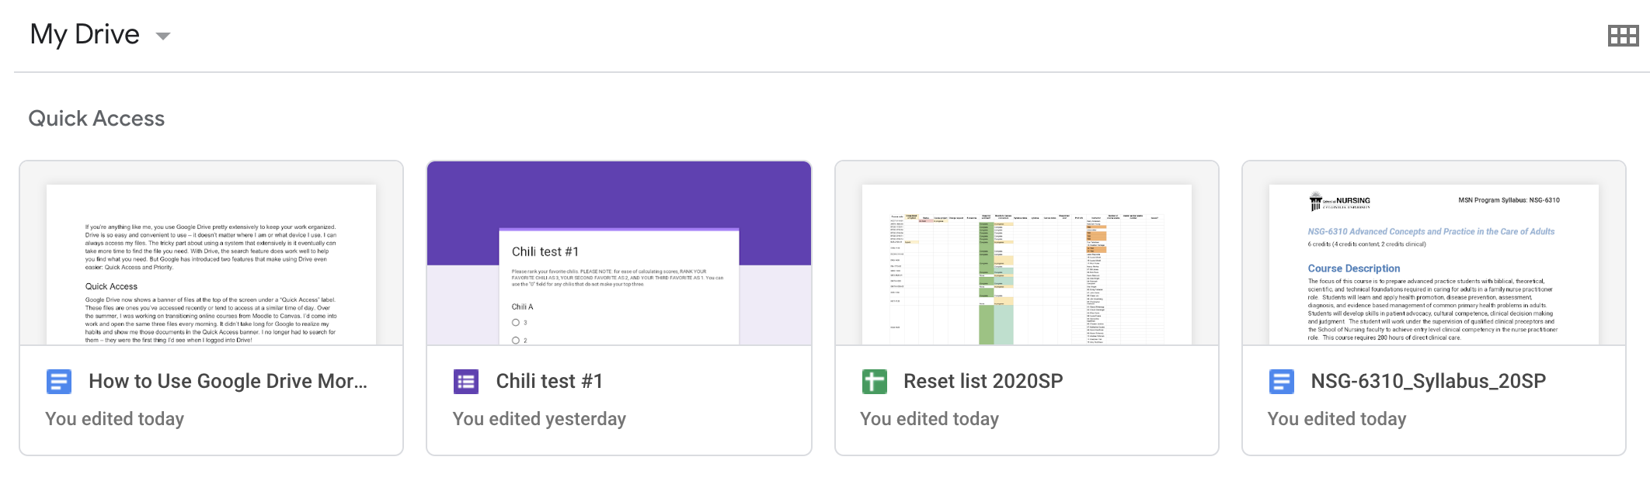This screenshot has height=481, width=1650.
Task: Open the How to Use Google Drive document preview
Action: point(211,264)
